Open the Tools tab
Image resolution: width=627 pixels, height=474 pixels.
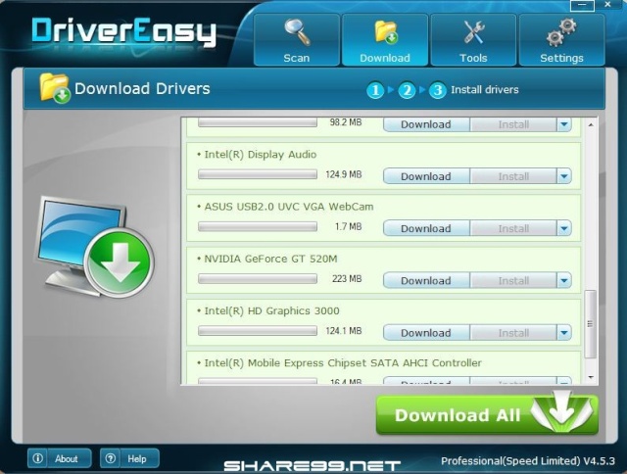[x=473, y=40]
